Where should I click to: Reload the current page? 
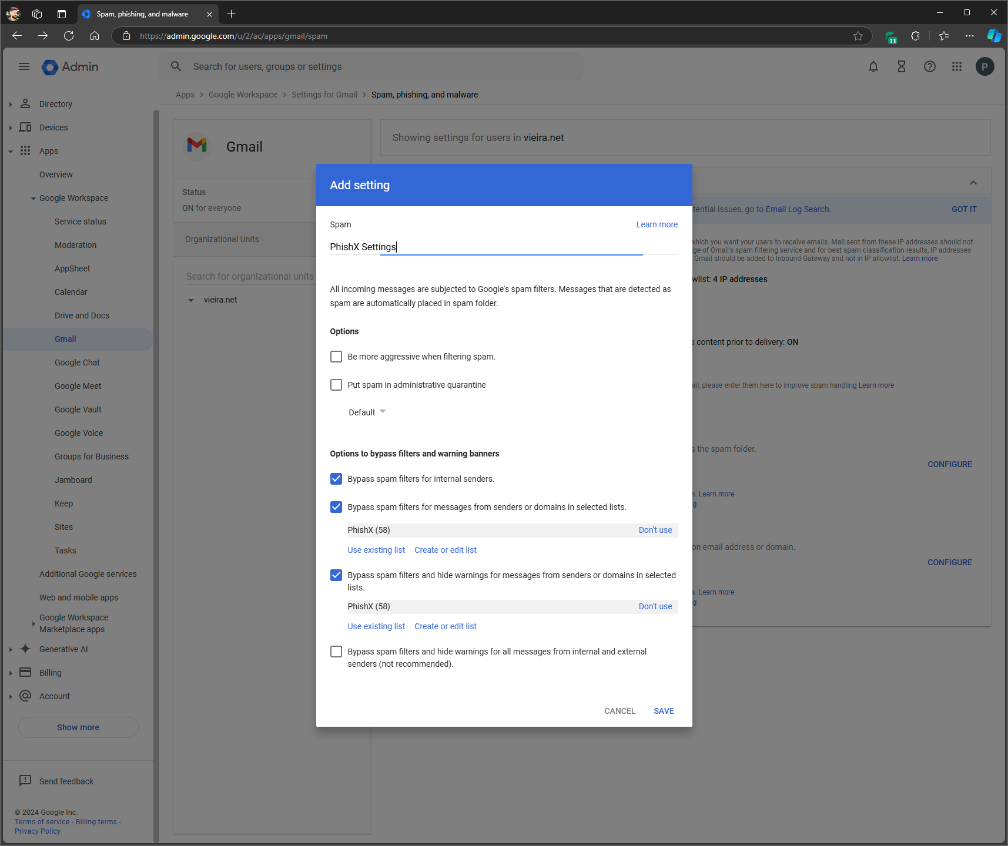(69, 36)
